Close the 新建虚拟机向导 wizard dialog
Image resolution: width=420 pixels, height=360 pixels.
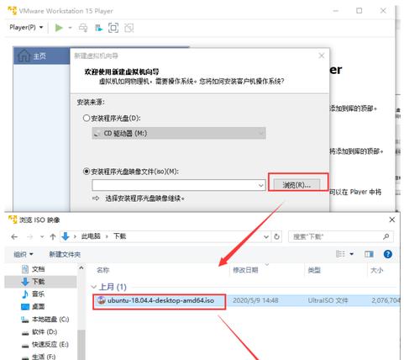click(x=322, y=56)
